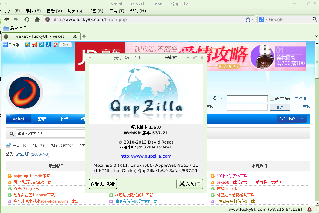
Task: Open the 书签(B) menu
Action: coord(96,11)
